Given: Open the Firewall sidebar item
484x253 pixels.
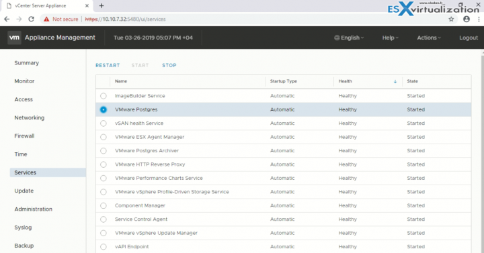Looking at the screenshot, I should click(x=24, y=136).
